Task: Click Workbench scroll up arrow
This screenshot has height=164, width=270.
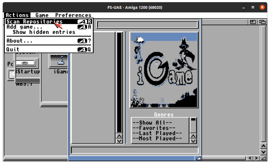Action: pyautogui.click(x=263, y=146)
